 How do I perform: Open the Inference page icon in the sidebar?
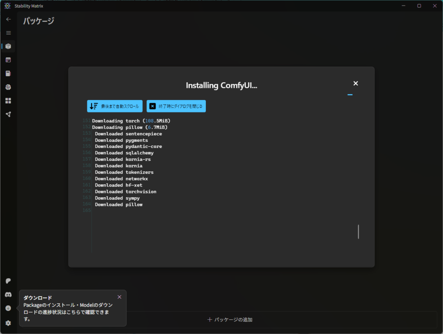[8, 60]
